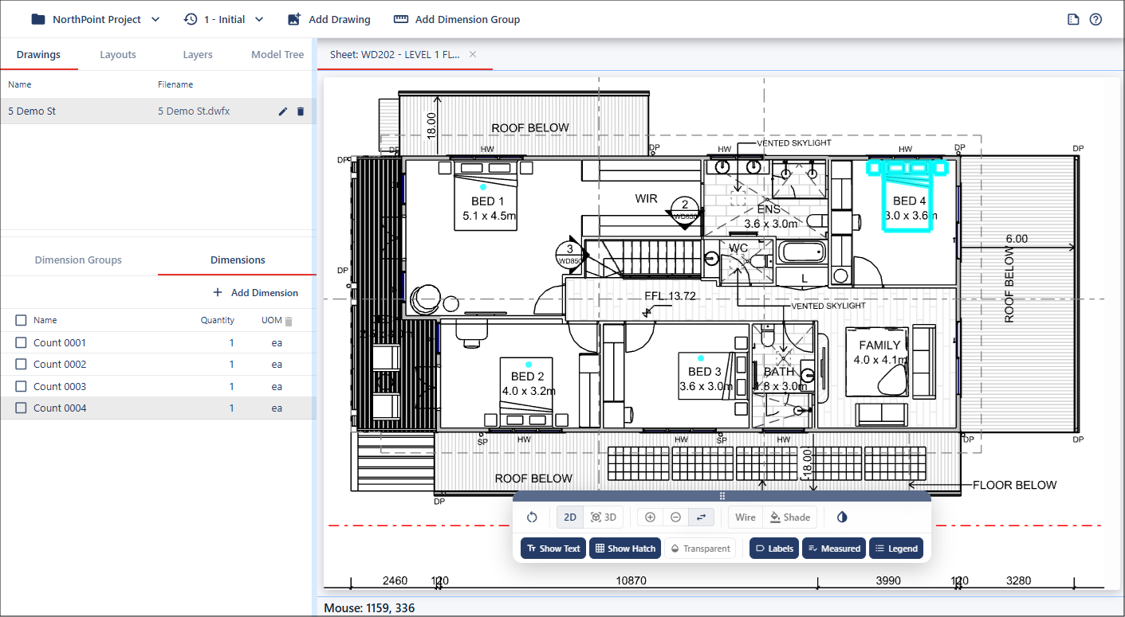This screenshot has width=1125, height=617.
Task: Close the WD202 sheet tab
Action: 473,54
